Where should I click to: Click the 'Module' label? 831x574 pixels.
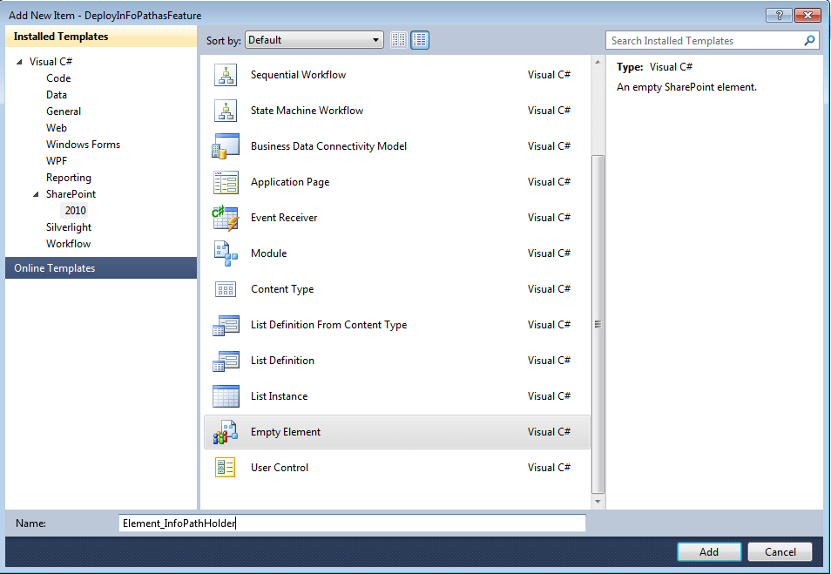pos(268,253)
